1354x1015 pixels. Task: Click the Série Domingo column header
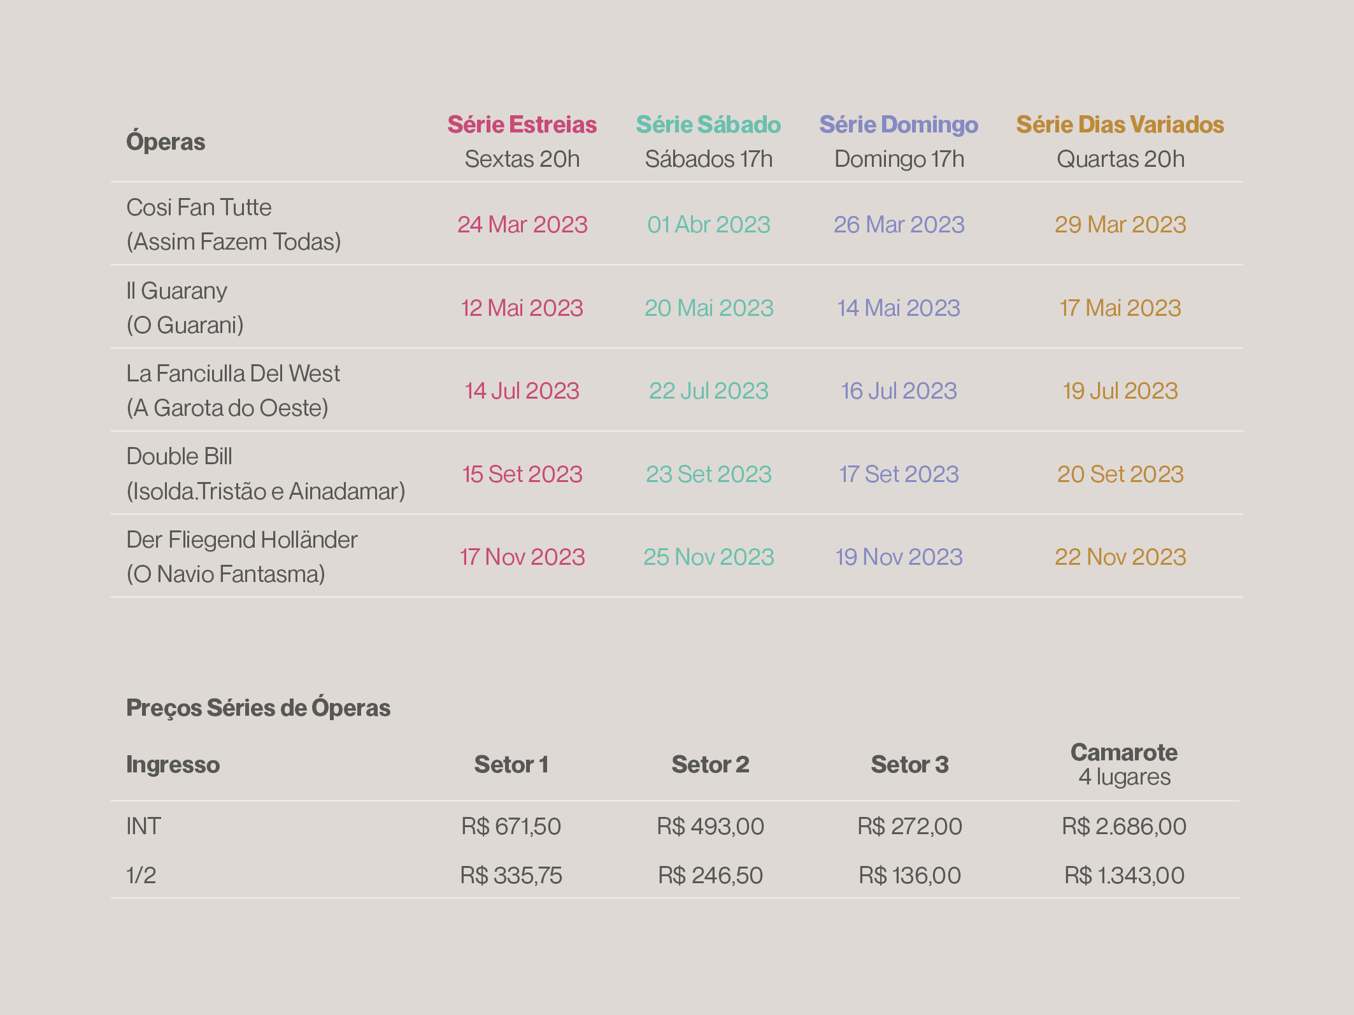898,125
